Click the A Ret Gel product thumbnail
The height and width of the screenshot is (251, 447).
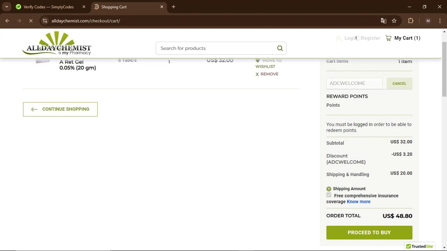pyautogui.click(x=43, y=61)
